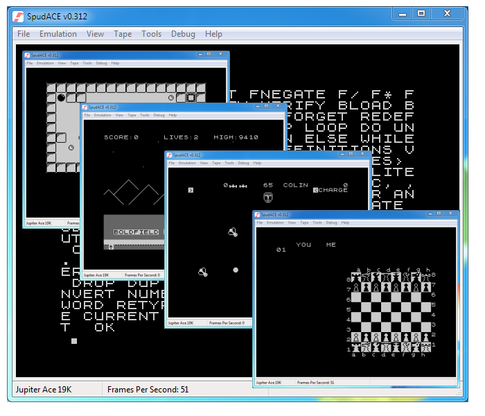Open the Help menu in the SCORE game window
The image size is (485, 416).
[x=173, y=115]
